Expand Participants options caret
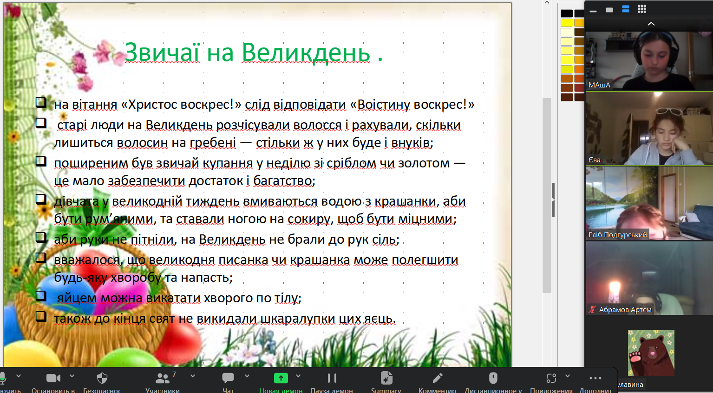Image resolution: width=713 pixels, height=393 pixels. (x=193, y=376)
